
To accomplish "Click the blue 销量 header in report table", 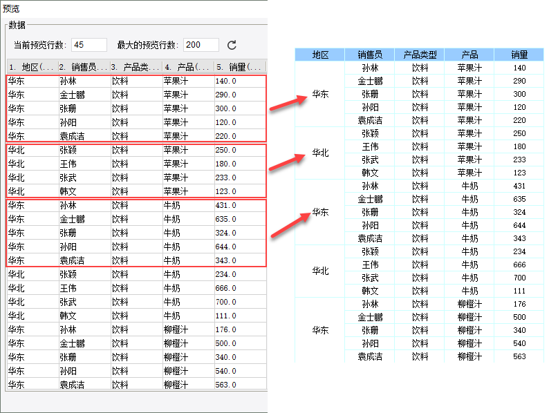I will [519, 55].
